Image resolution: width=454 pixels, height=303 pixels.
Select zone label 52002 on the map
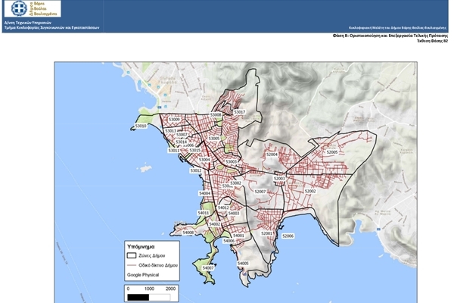pos(309,191)
